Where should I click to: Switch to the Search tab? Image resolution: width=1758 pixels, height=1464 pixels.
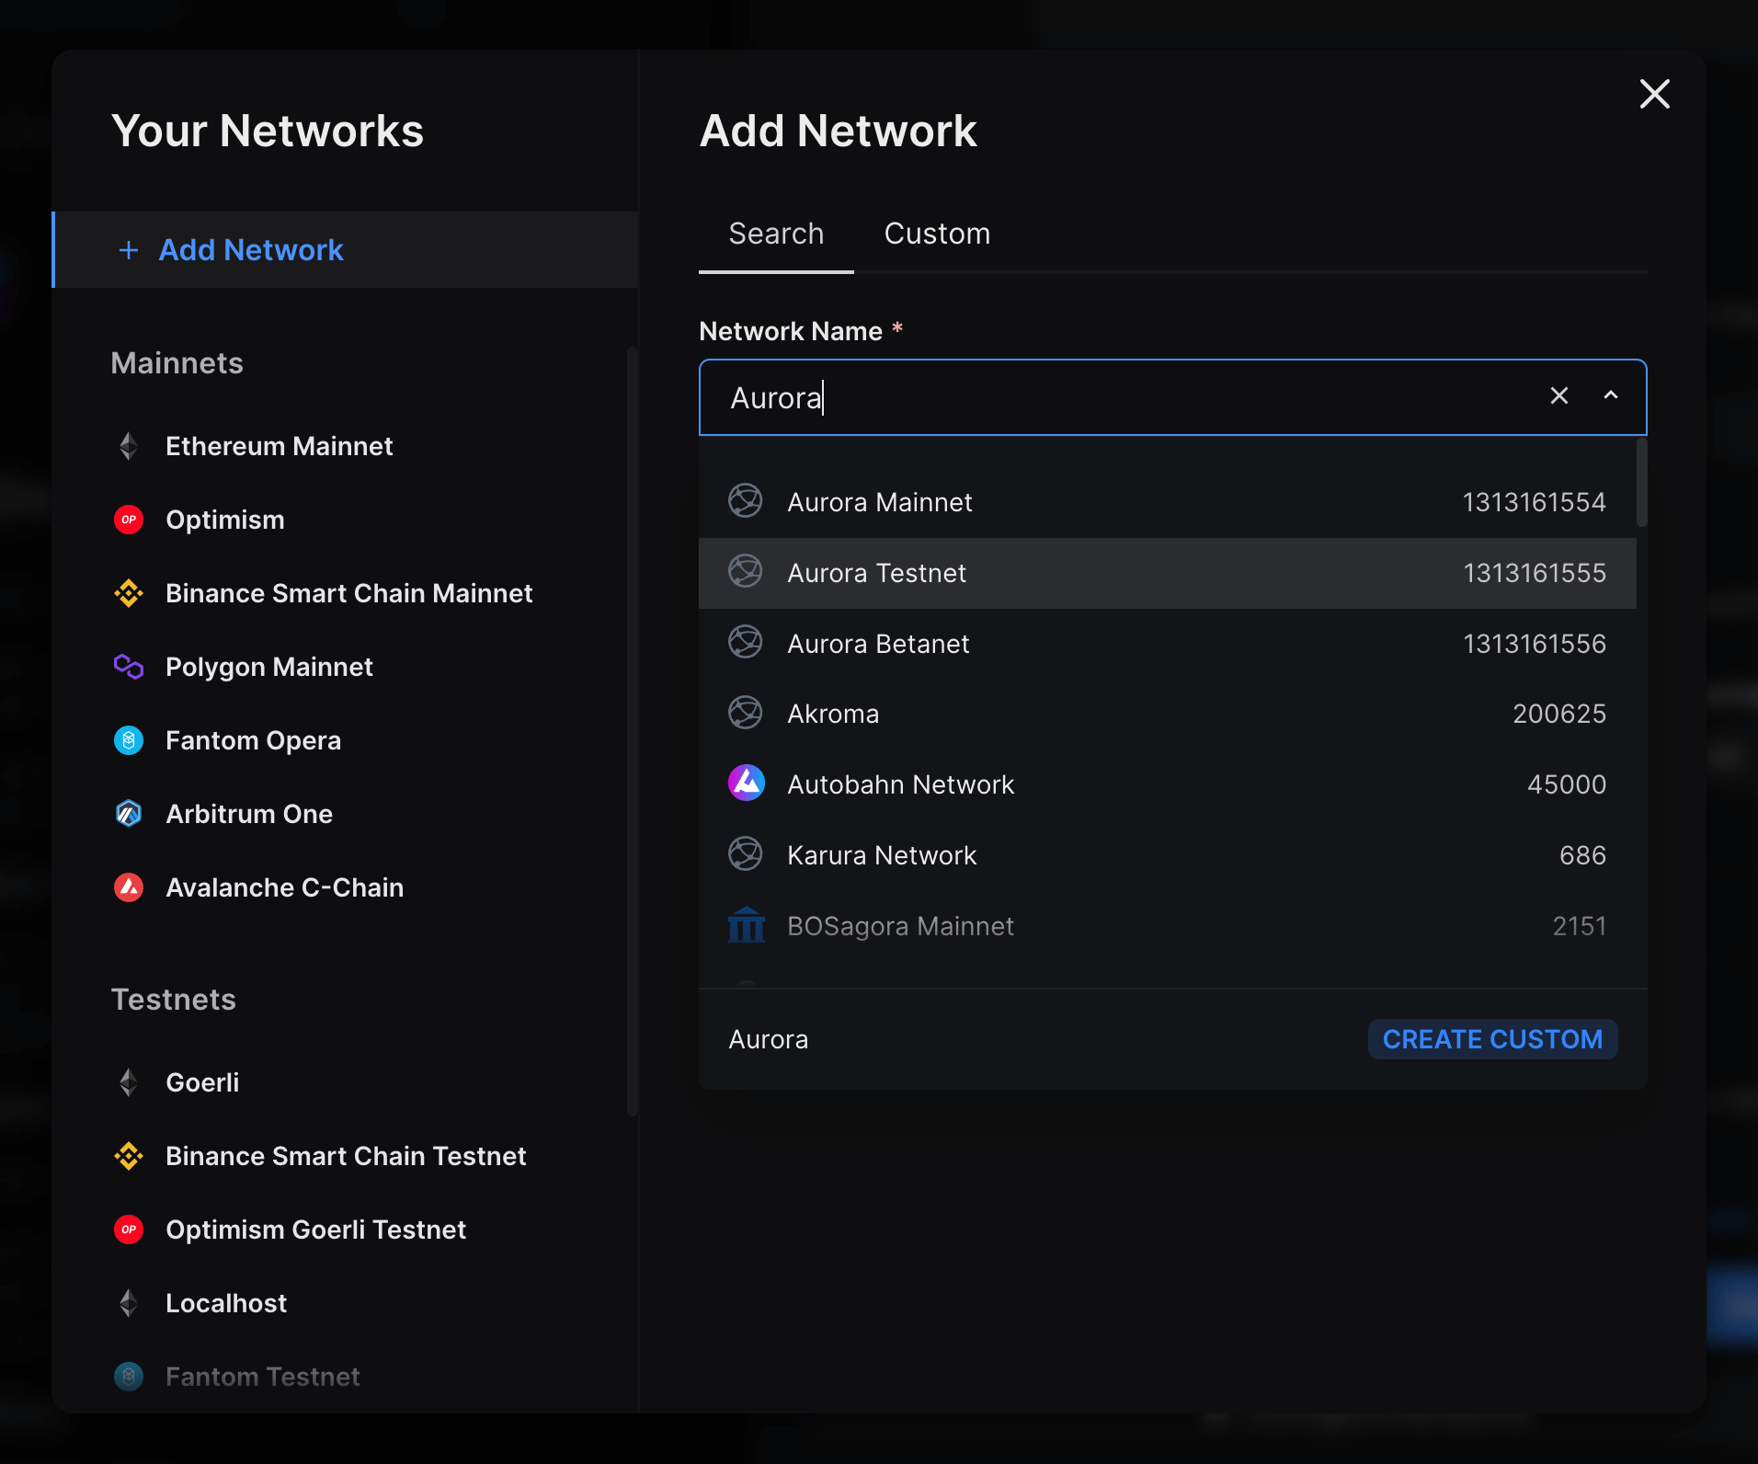point(776,234)
